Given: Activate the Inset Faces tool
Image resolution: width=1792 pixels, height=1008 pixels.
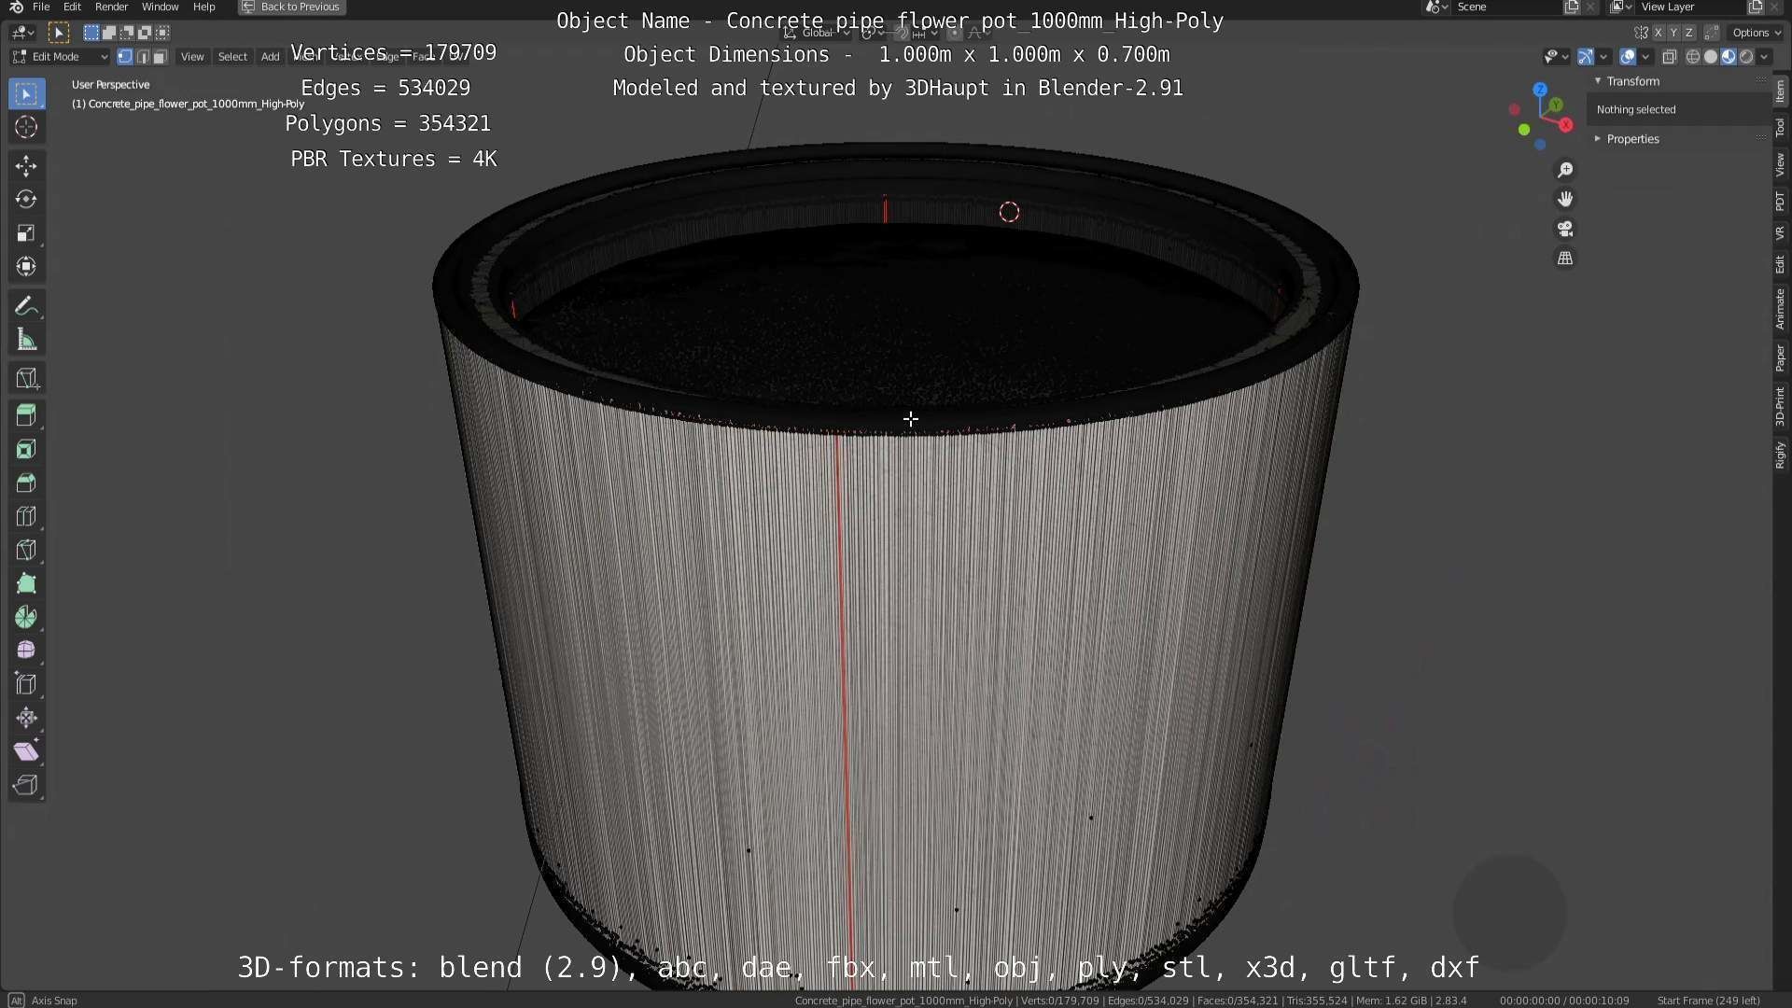Looking at the screenshot, I should coord(26,450).
